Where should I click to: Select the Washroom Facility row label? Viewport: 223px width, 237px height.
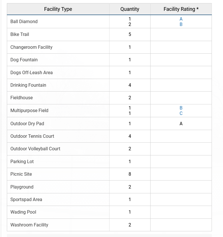coord(29,225)
